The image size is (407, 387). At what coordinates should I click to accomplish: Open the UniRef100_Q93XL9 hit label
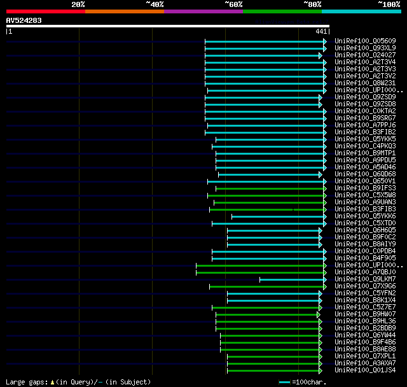pos(365,48)
